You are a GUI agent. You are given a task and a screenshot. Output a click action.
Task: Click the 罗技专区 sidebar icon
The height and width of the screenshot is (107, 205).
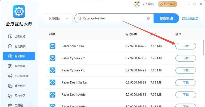click(x=10, y=96)
